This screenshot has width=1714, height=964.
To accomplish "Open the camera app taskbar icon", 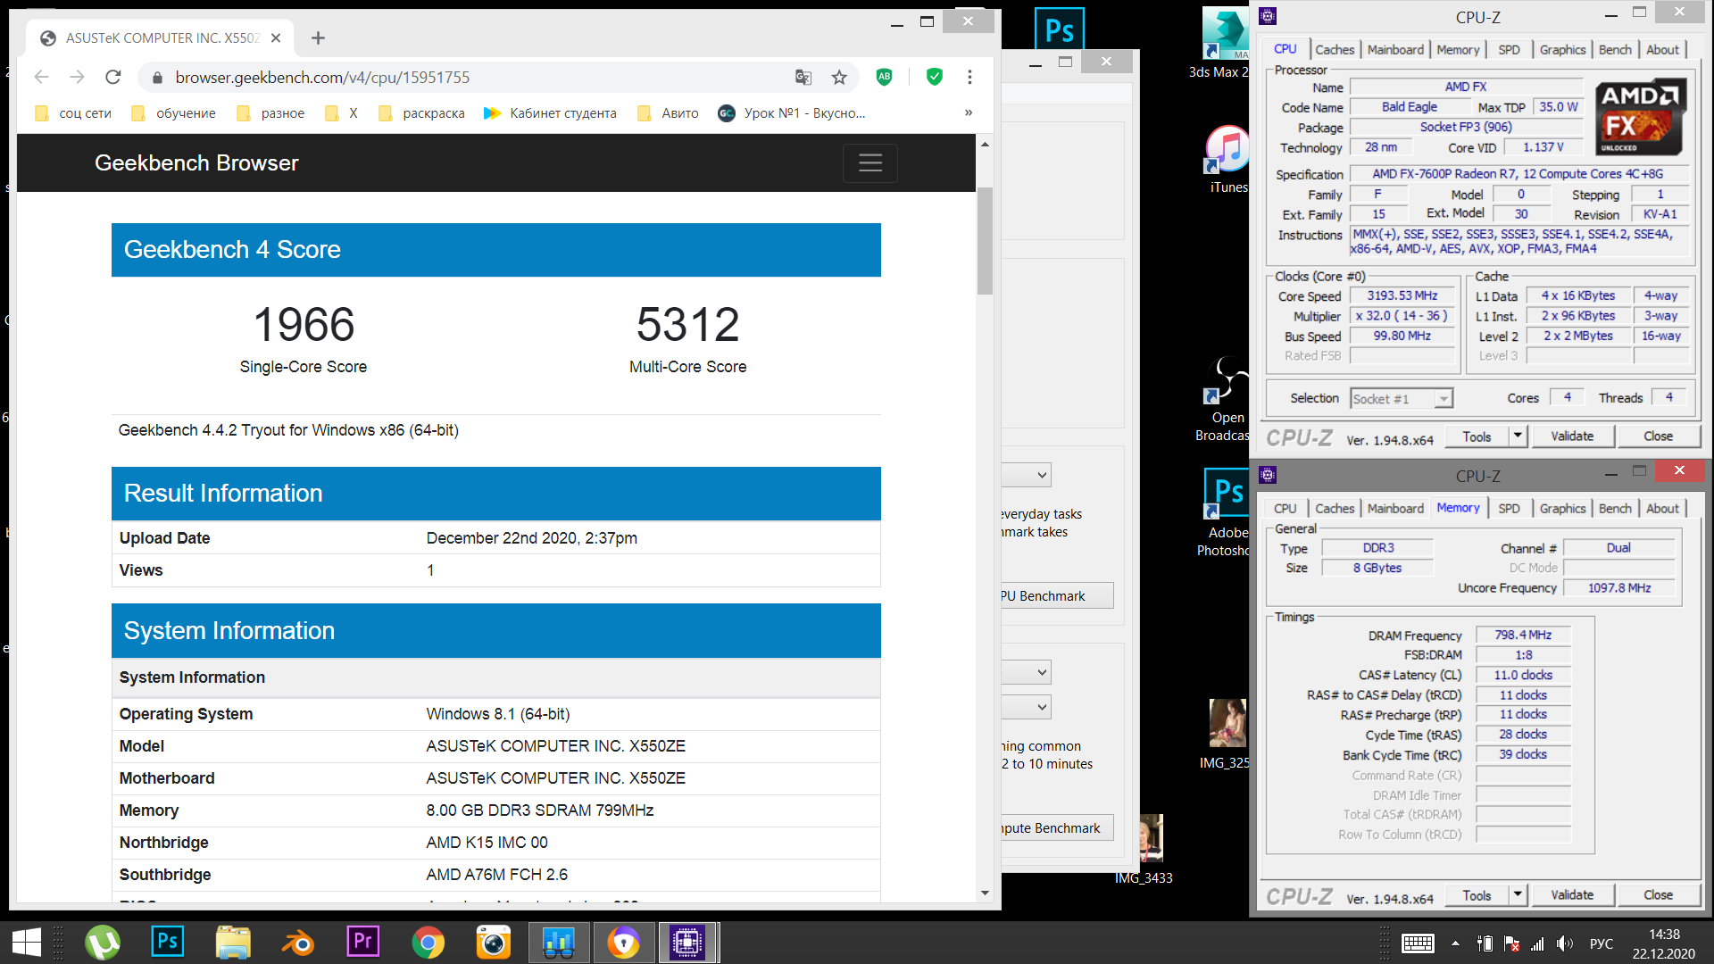I will coord(494,943).
